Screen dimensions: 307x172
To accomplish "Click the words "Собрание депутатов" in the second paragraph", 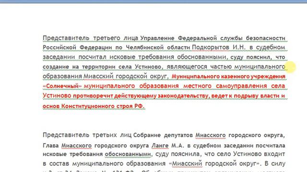I will pyautogui.click(x=163, y=135).
